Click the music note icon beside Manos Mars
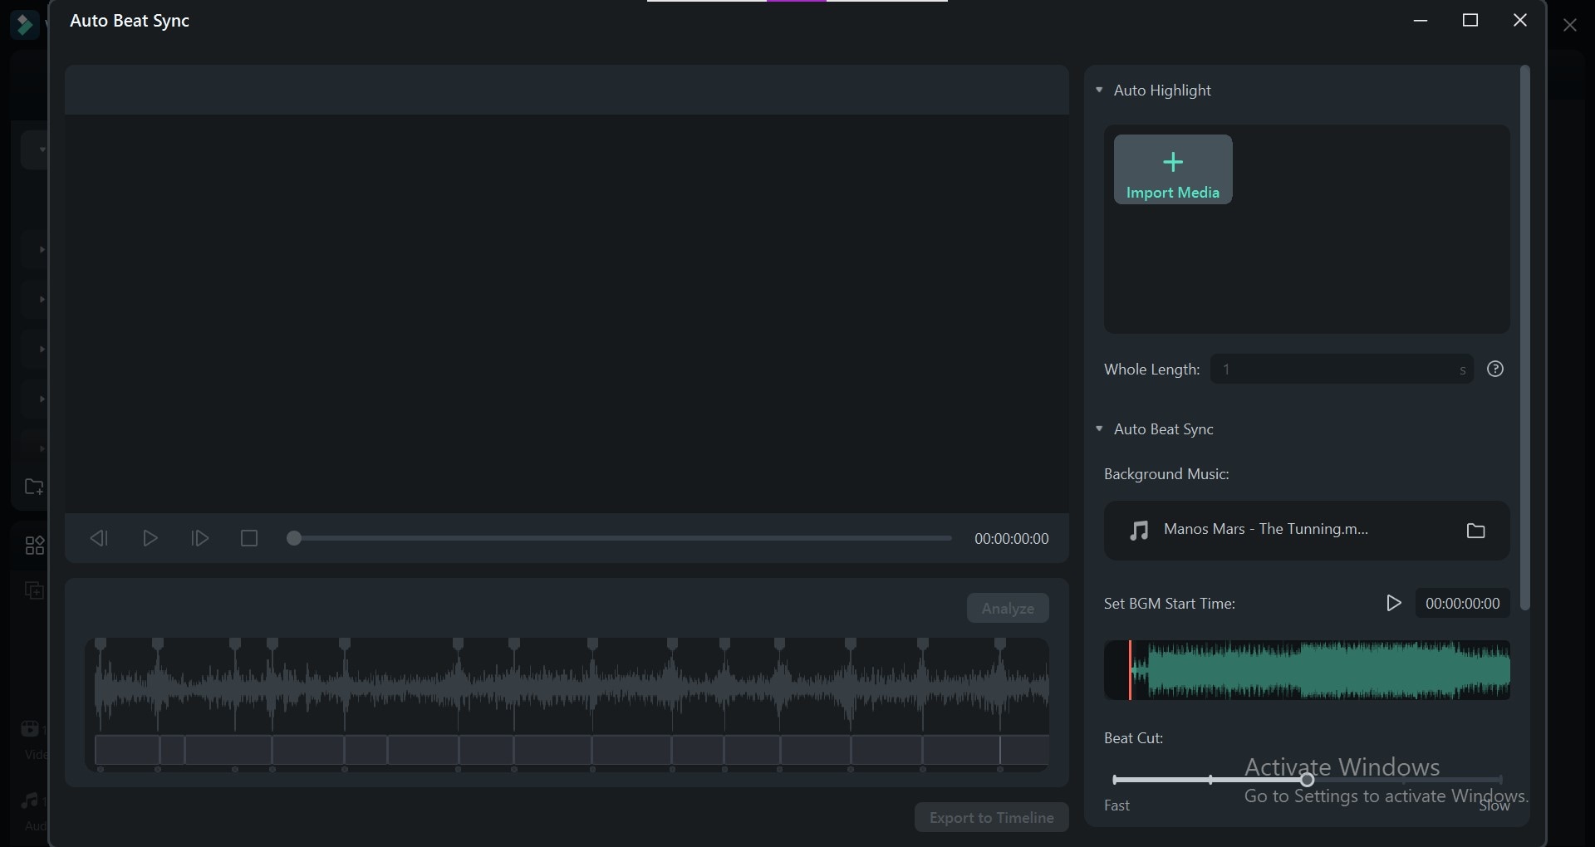The height and width of the screenshot is (847, 1595). [x=1139, y=530]
